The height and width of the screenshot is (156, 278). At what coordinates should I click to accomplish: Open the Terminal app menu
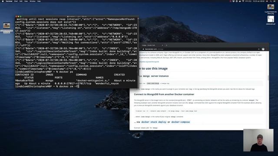pos(9,1)
